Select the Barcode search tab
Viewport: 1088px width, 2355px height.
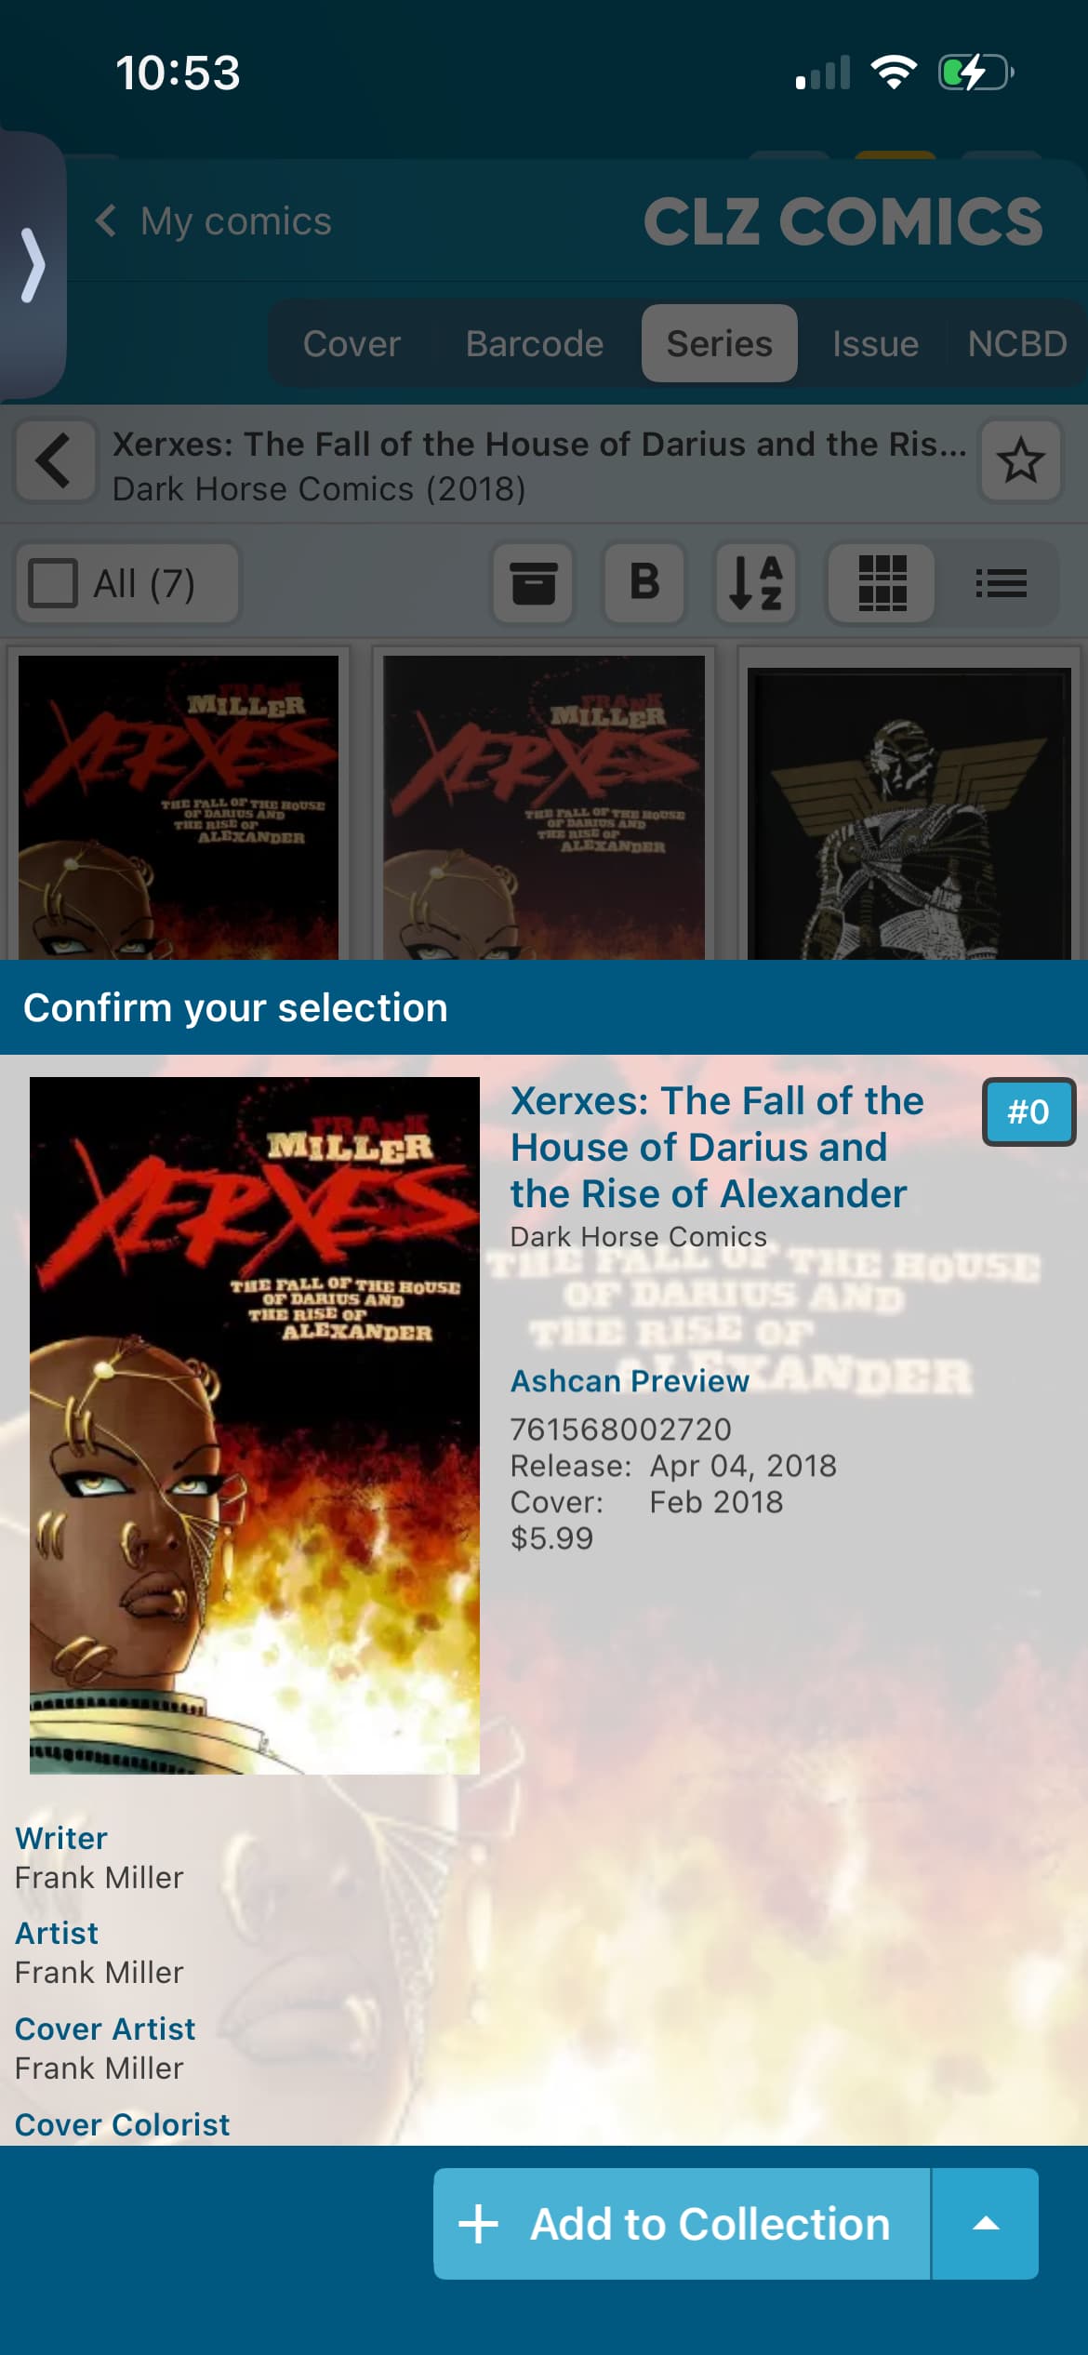coord(535,343)
